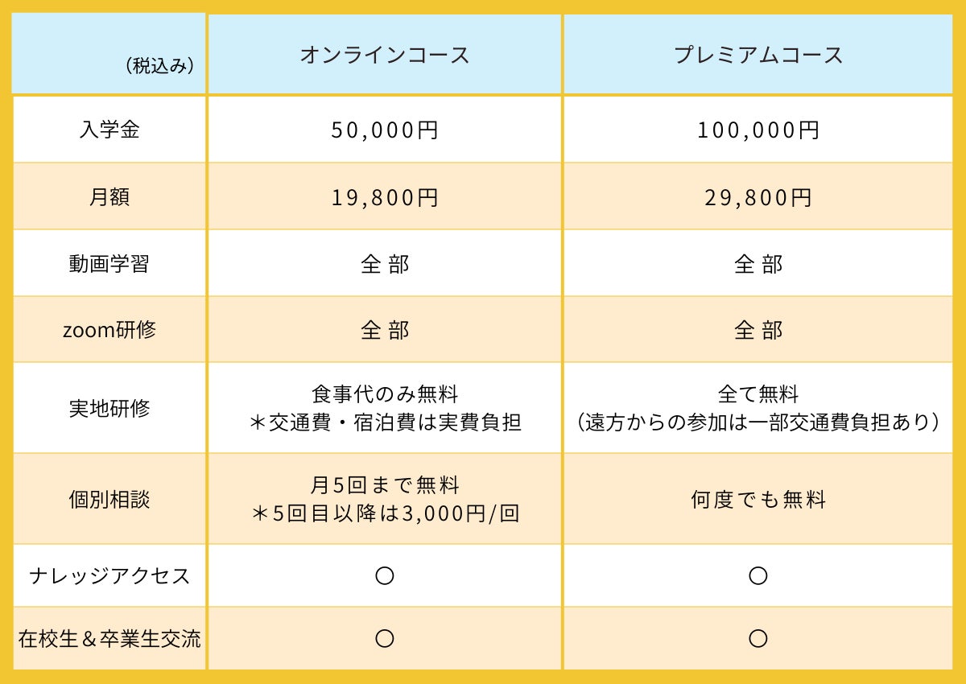The width and height of the screenshot is (966, 684).
Task: Select the ナレッジアクセス row label
Action: (109, 576)
